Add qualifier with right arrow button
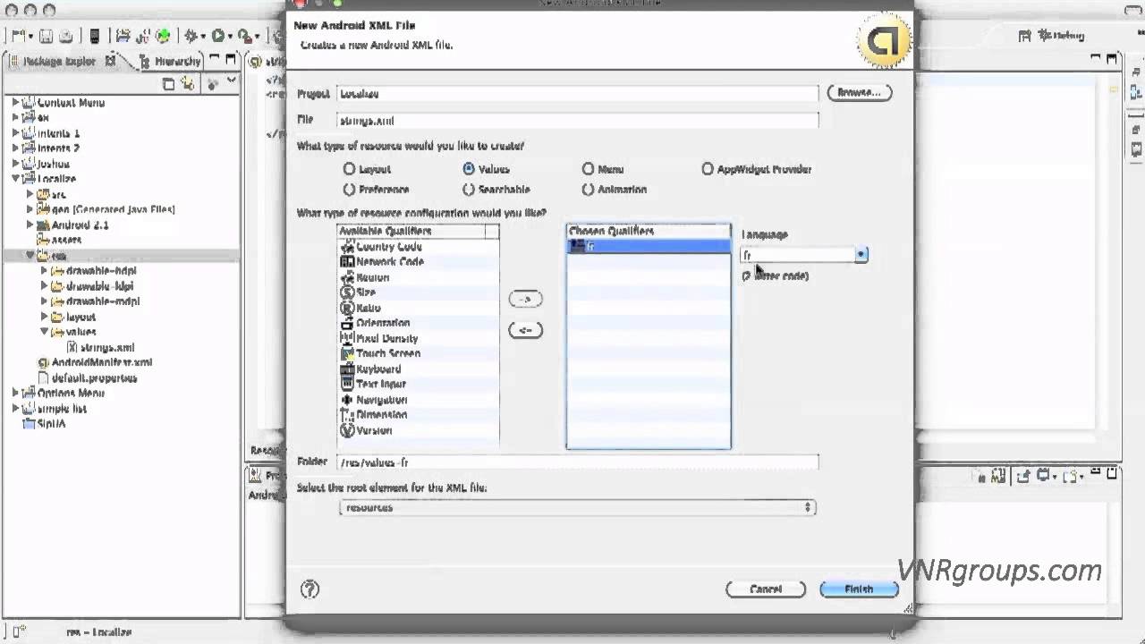This screenshot has width=1145, height=644. click(526, 299)
